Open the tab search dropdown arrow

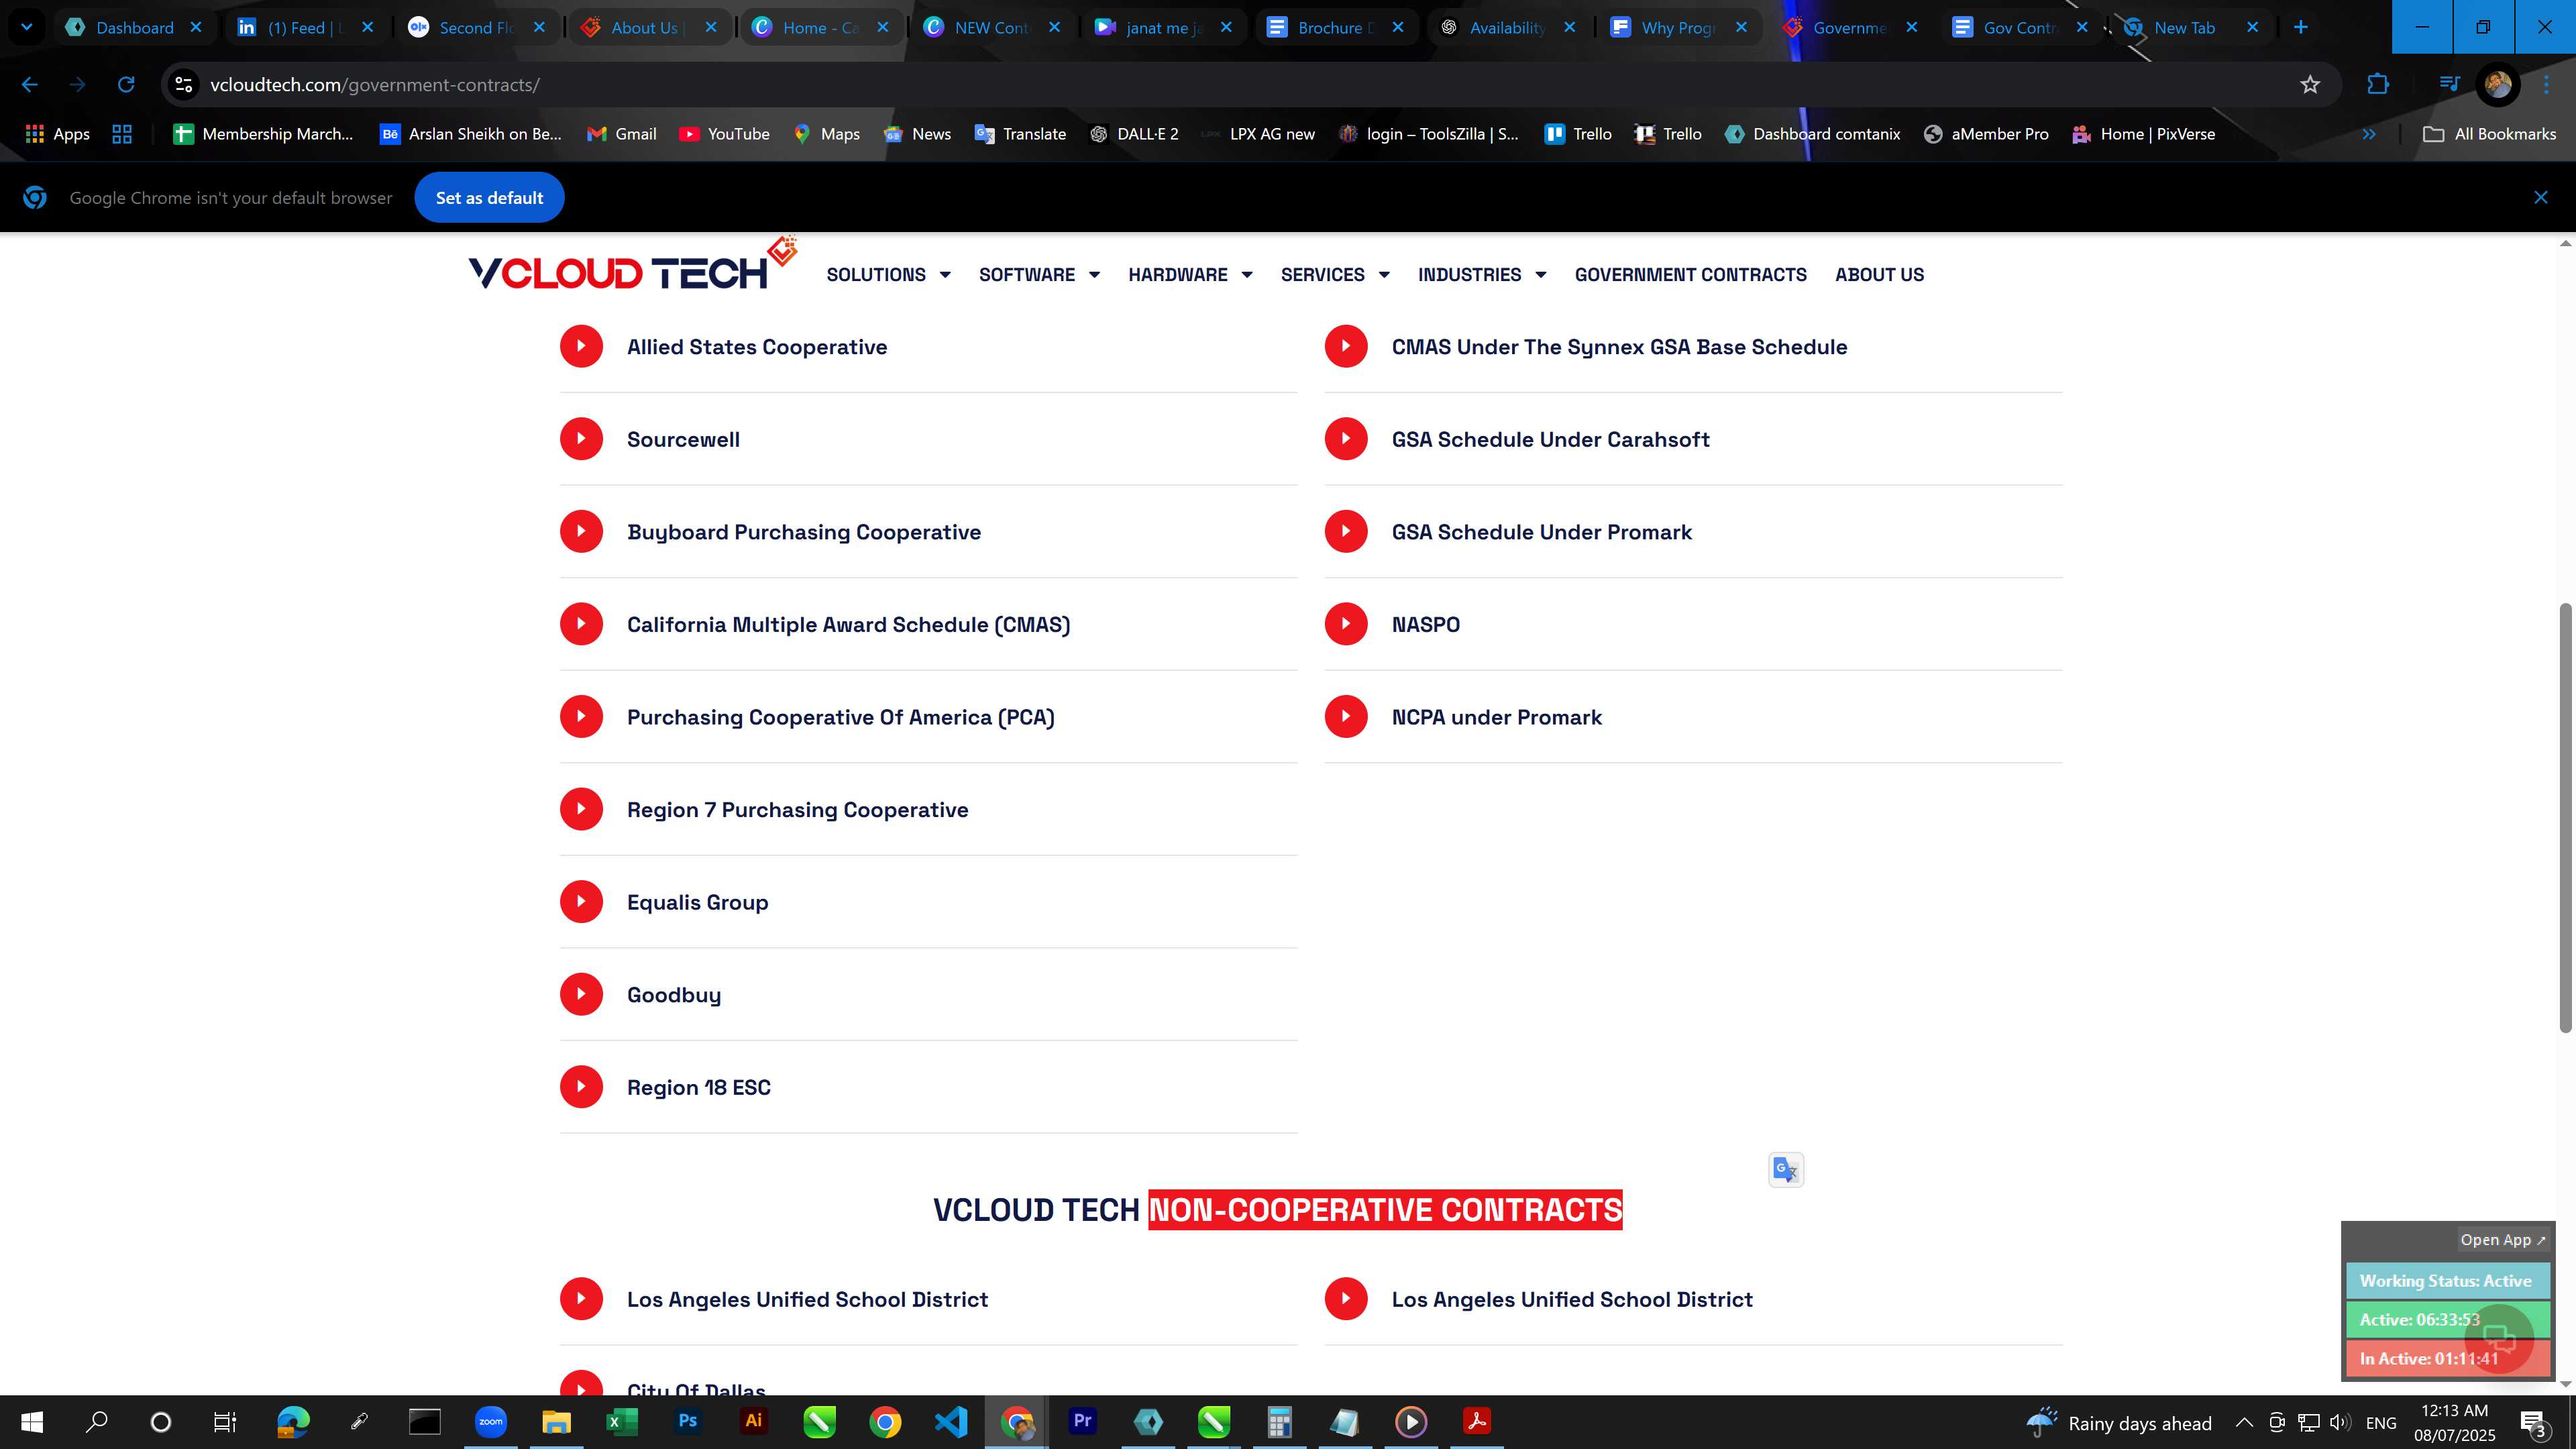pyautogui.click(x=27, y=27)
